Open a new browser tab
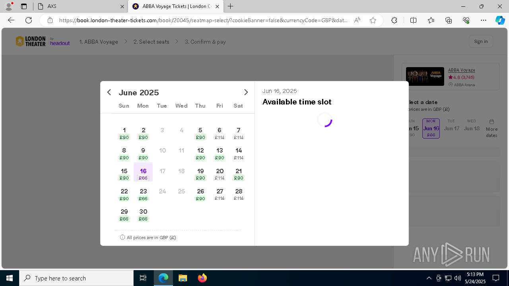 pos(231,6)
